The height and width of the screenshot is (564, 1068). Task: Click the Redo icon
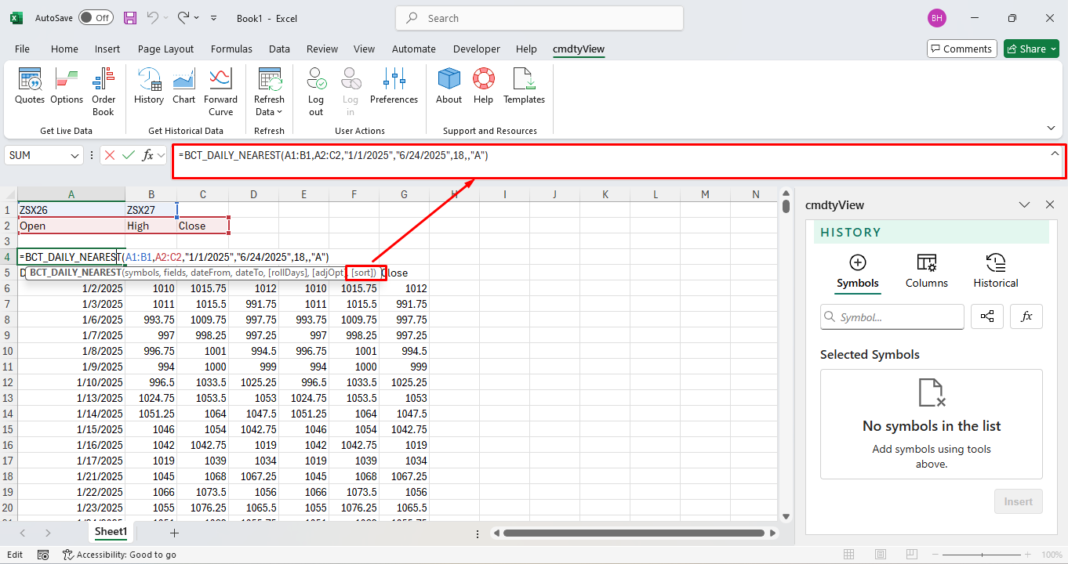(x=183, y=17)
